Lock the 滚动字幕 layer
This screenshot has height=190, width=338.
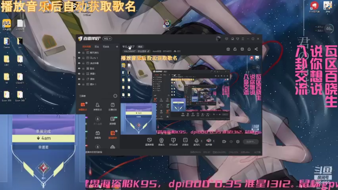[83, 63]
